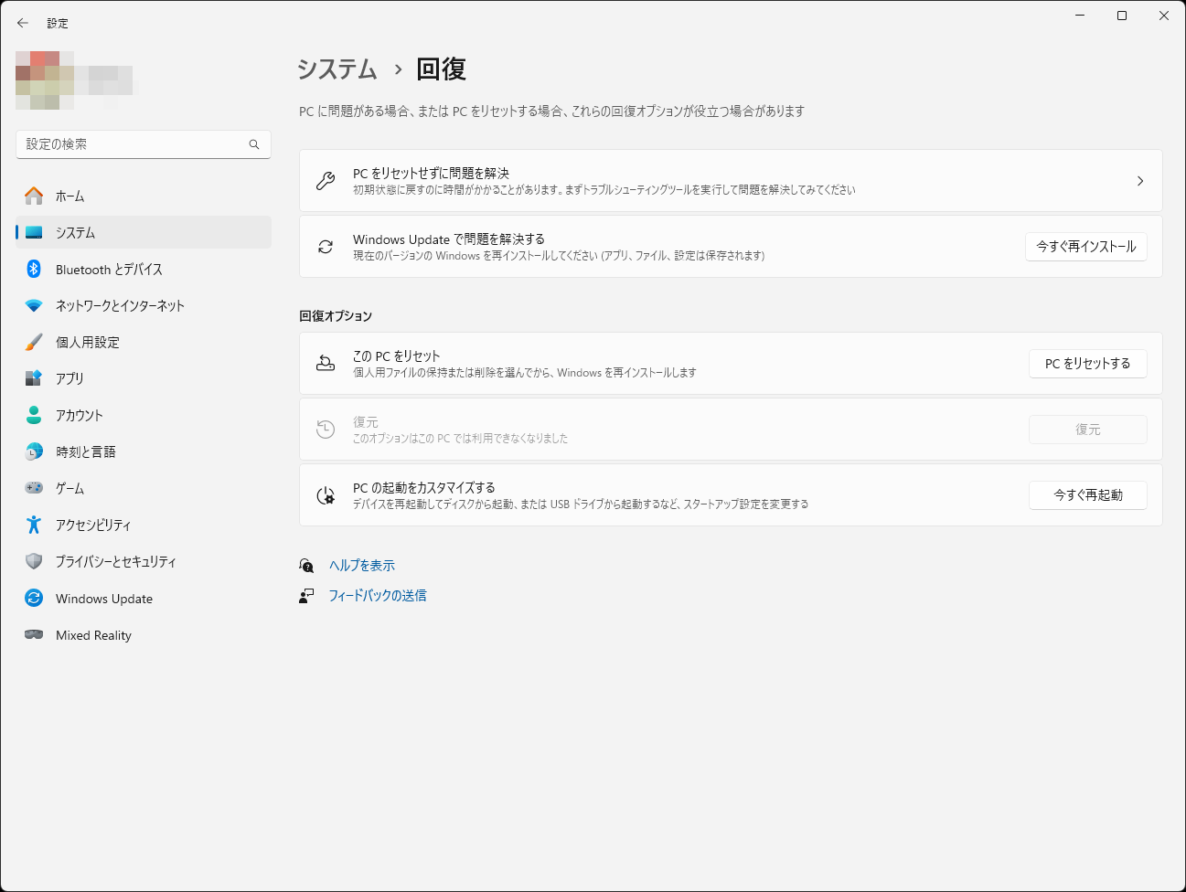Open ゲーム settings
The image size is (1186, 892).
(x=73, y=488)
